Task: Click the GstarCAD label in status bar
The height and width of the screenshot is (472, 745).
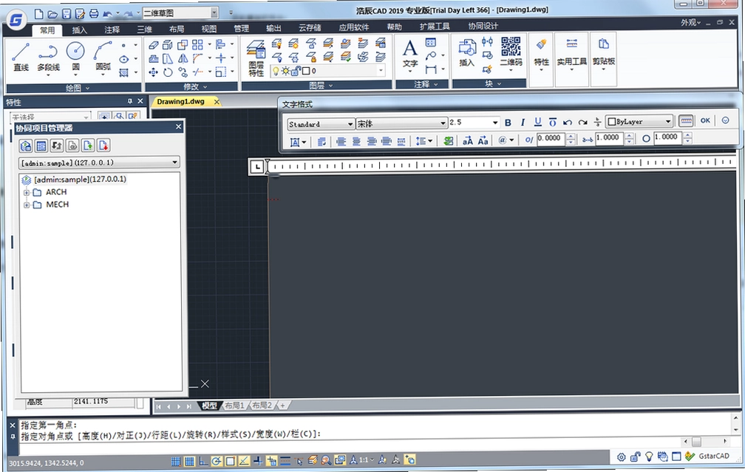Action: coord(714,456)
